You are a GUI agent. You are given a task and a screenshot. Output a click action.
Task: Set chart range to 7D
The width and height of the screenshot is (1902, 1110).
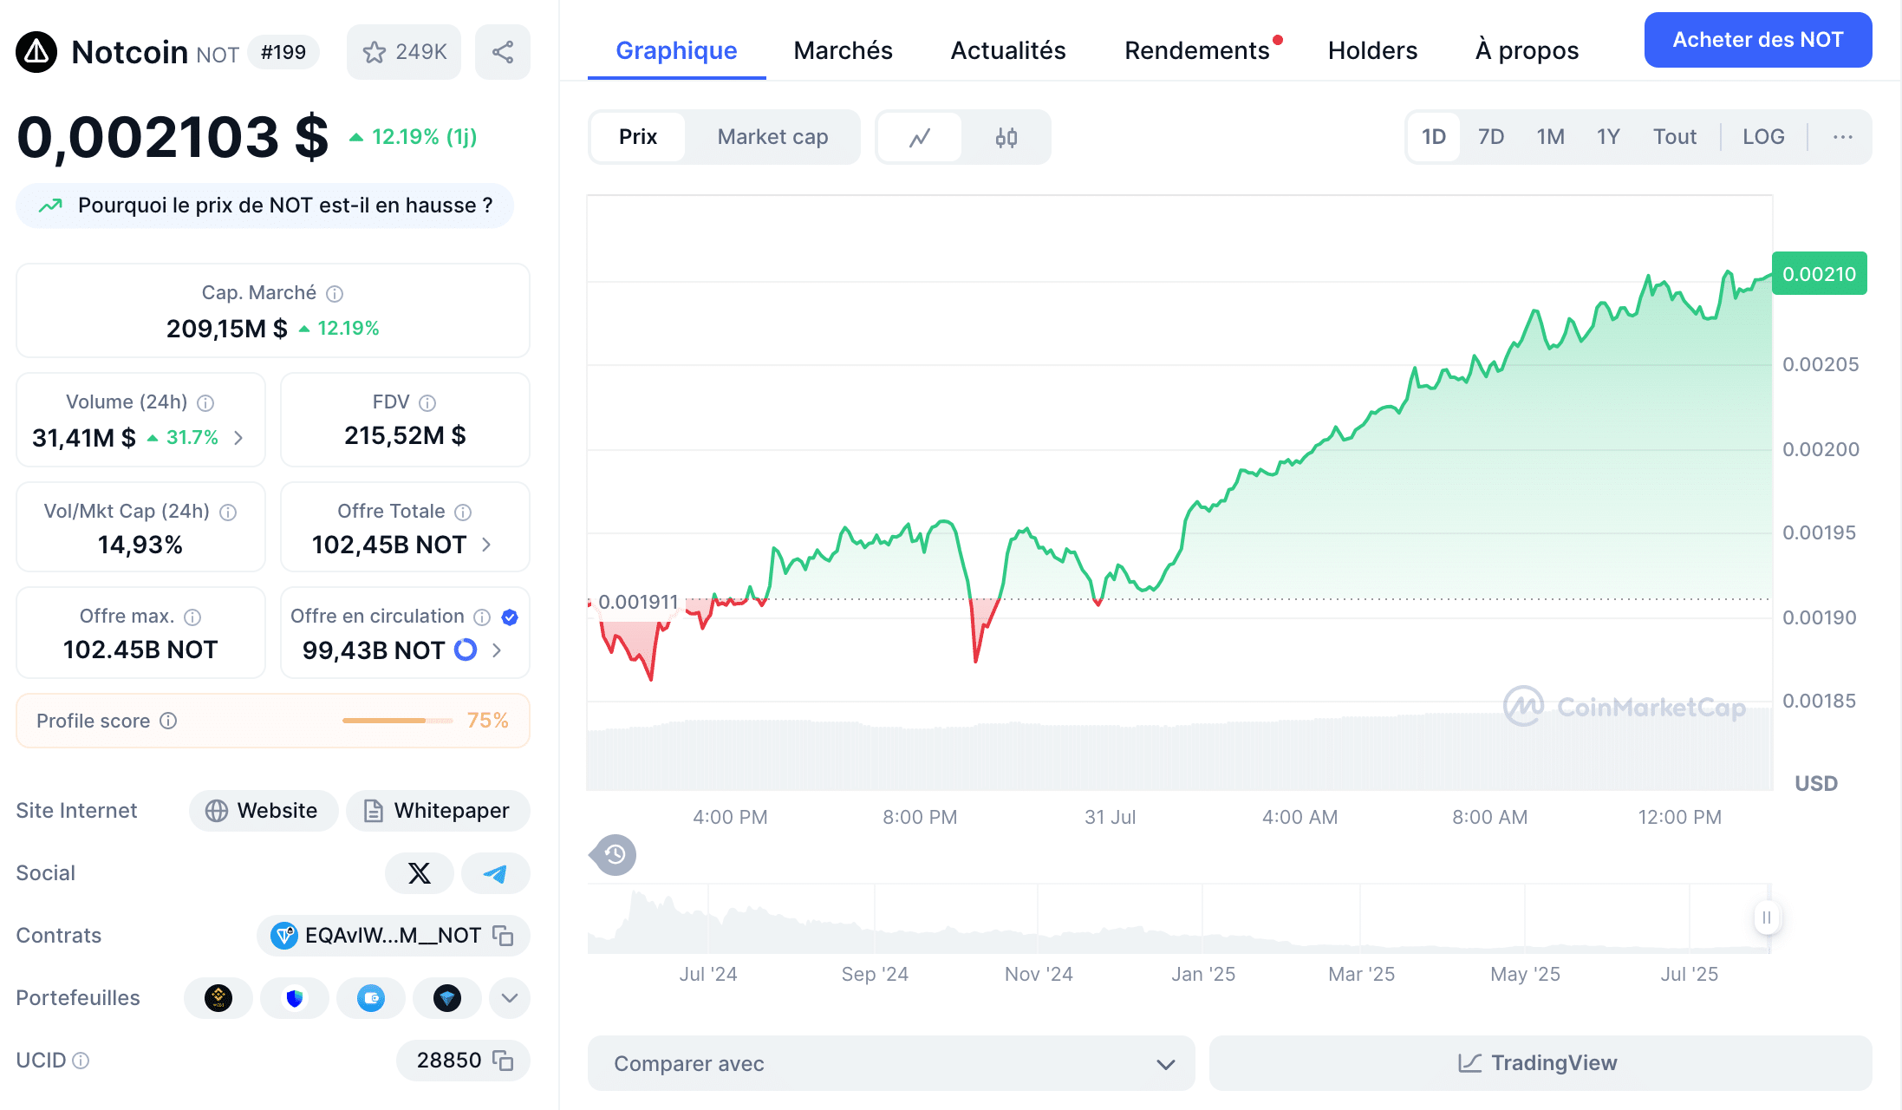[1491, 137]
